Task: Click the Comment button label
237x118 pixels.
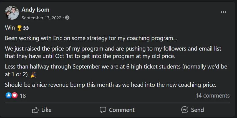Action: (122, 110)
